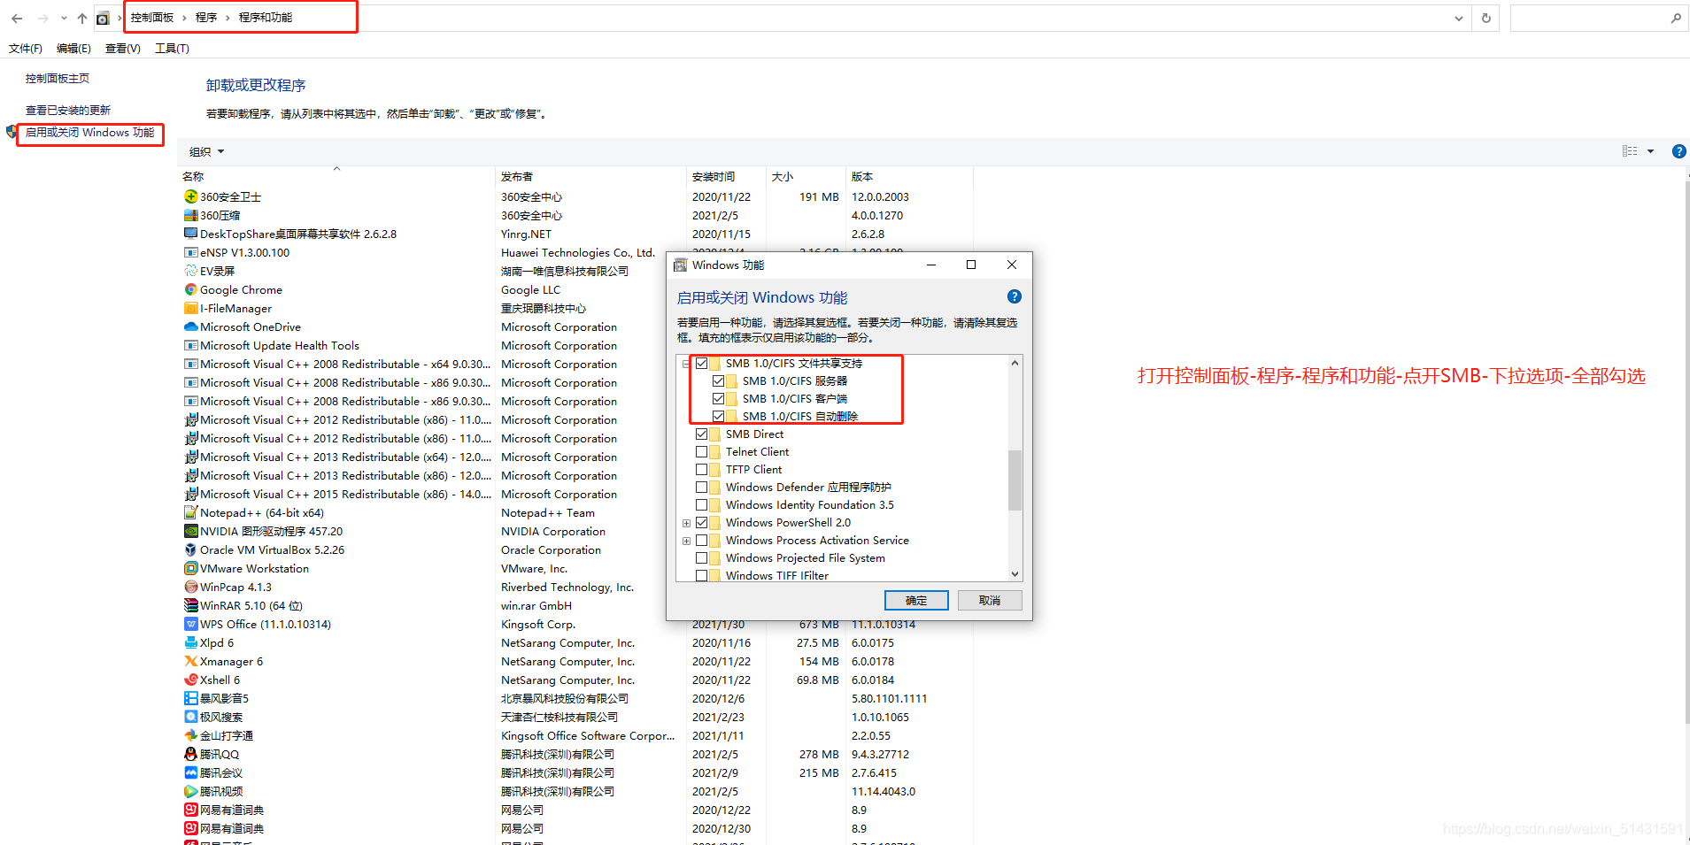Click the 360压缩 program icon

pos(190,215)
